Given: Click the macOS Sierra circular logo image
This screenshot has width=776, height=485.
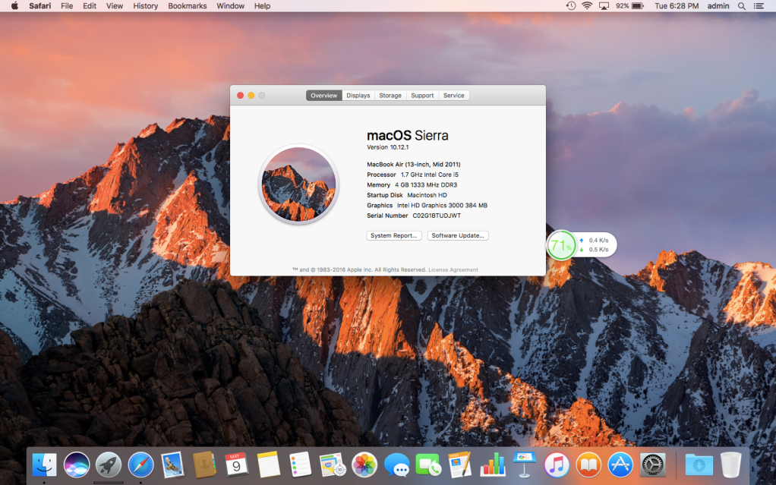Looking at the screenshot, I should (298, 184).
